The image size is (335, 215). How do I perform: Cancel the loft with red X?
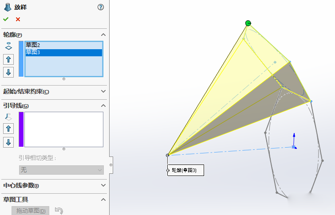[x=18, y=19]
